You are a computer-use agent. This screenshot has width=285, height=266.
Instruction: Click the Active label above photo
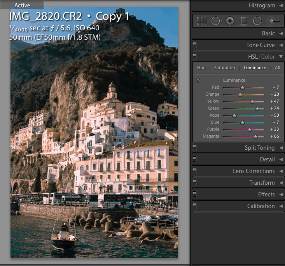point(22,5)
